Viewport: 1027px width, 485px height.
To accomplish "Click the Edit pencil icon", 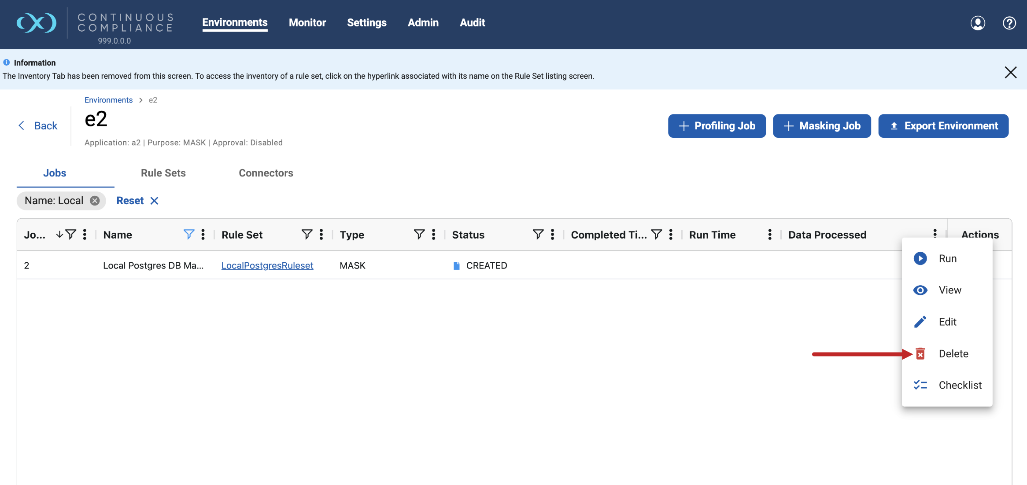I will tap(920, 322).
